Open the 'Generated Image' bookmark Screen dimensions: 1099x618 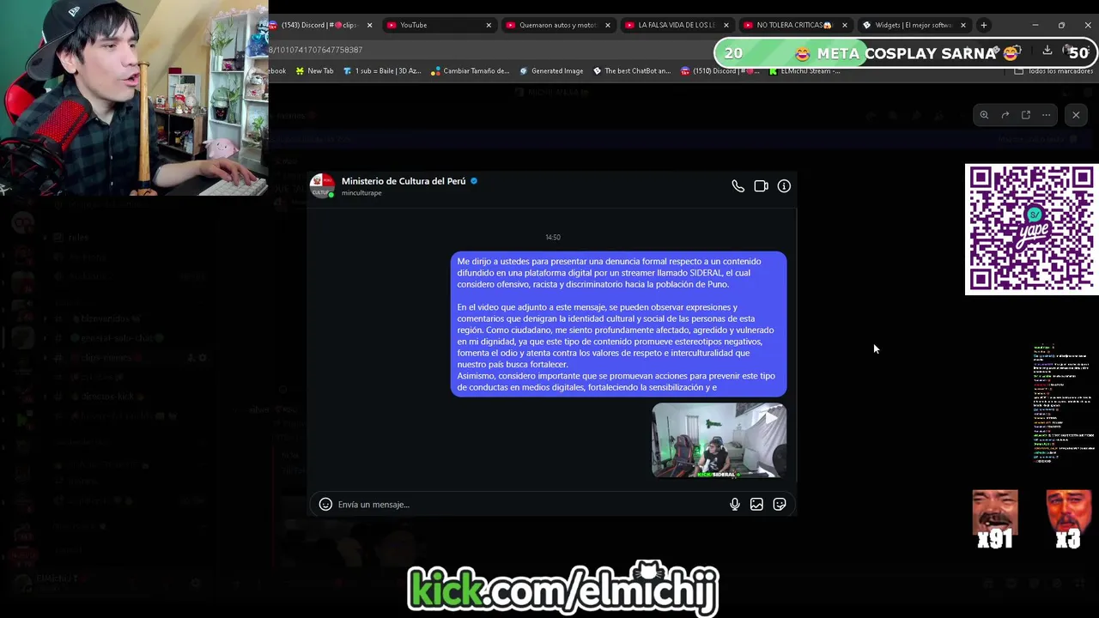(551, 71)
